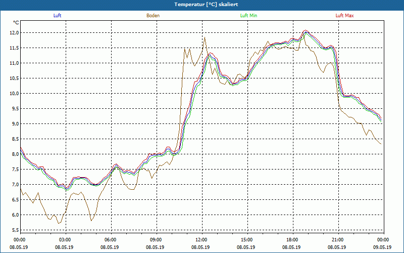Screen dimensions: 404x253
Task: Click the chart title Temperatur [°C] skaliert
Action: pyautogui.click(x=206, y=5)
